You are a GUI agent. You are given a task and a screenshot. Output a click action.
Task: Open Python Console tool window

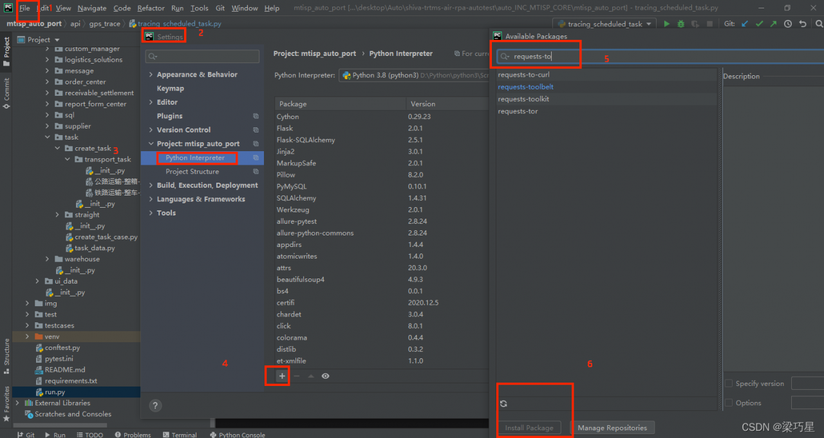click(237, 435)
